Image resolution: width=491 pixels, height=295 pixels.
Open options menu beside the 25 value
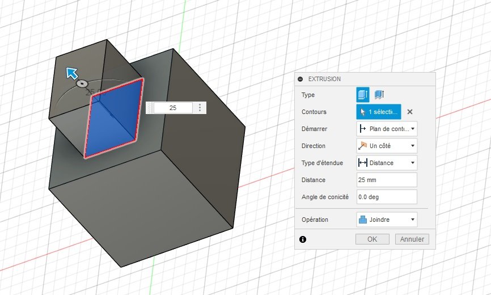(x=200, y=108)
